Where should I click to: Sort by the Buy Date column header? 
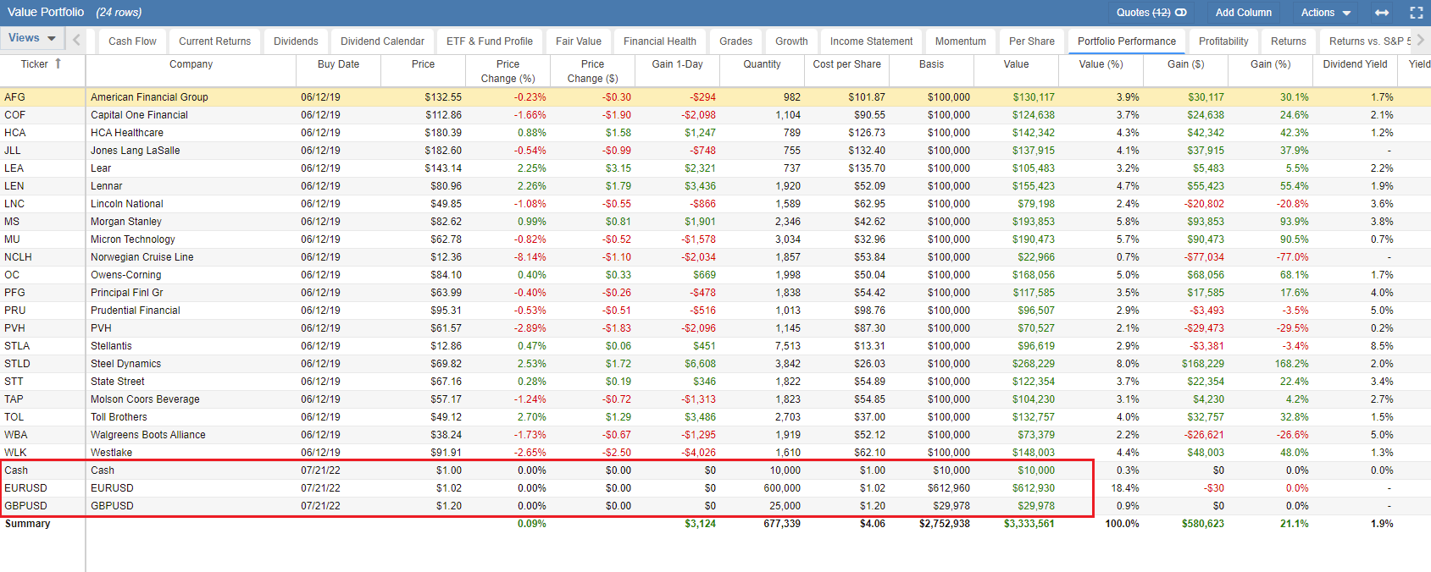338,64
